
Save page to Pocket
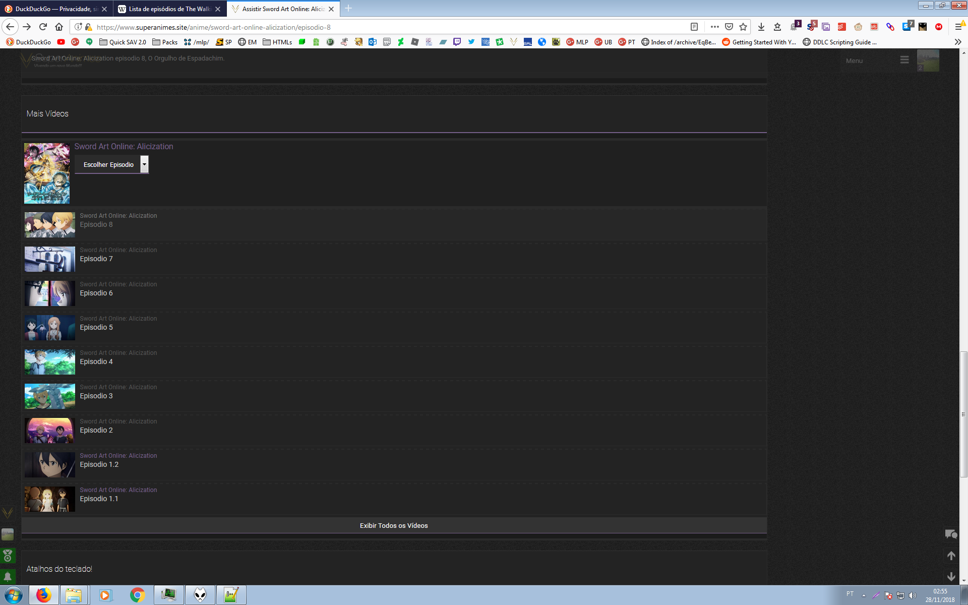729,27
